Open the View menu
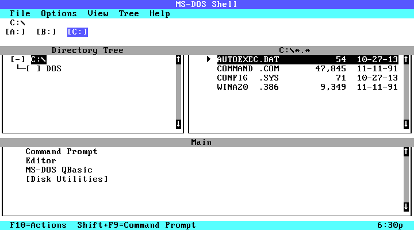The height and width of the screenshot is (230, 414). 98,13
